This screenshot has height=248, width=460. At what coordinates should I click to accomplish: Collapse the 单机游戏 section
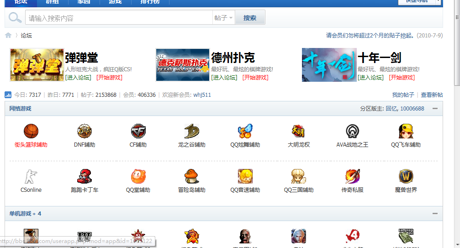click(x=435, y=213)
